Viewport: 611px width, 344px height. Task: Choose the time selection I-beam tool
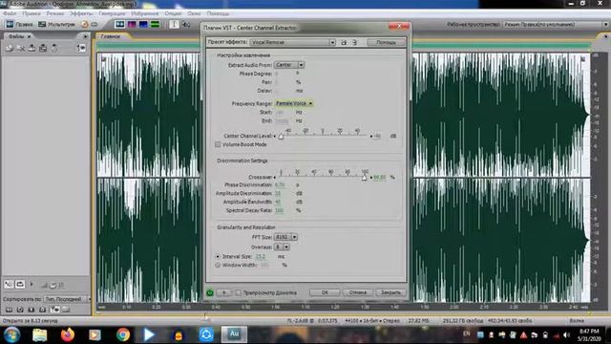(174, 24)
